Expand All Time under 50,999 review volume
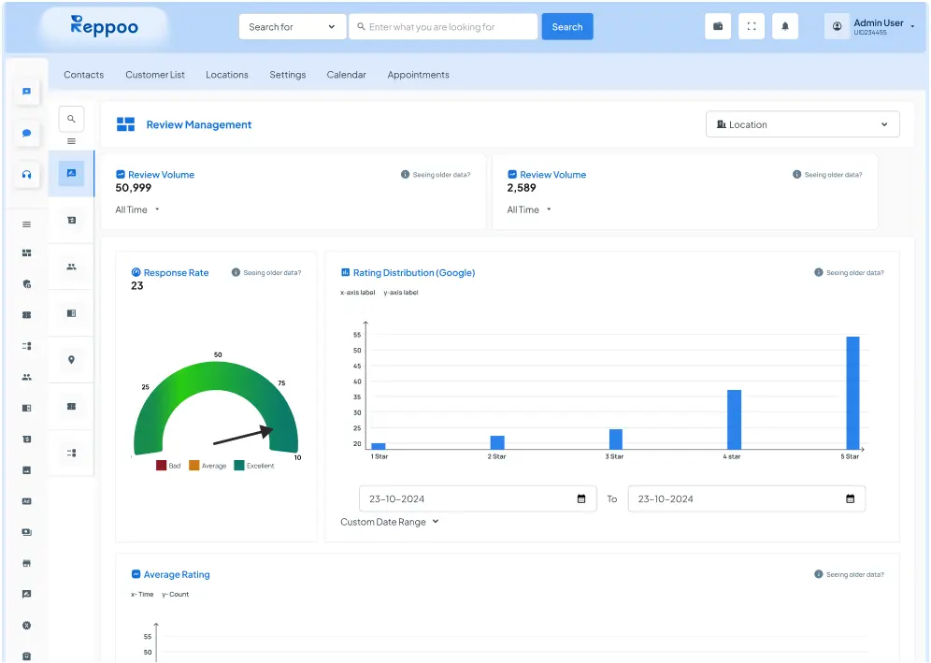 click(x=137, y=209)
